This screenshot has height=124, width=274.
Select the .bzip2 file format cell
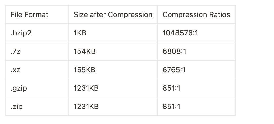pos(21,33)
